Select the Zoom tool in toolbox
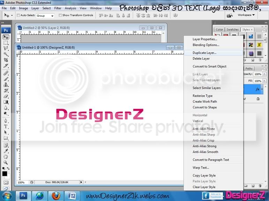The image size is (269, 201). [6, 162]
